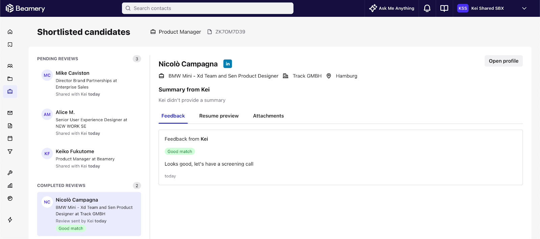Open the Product Manager vacancy link

180,32
